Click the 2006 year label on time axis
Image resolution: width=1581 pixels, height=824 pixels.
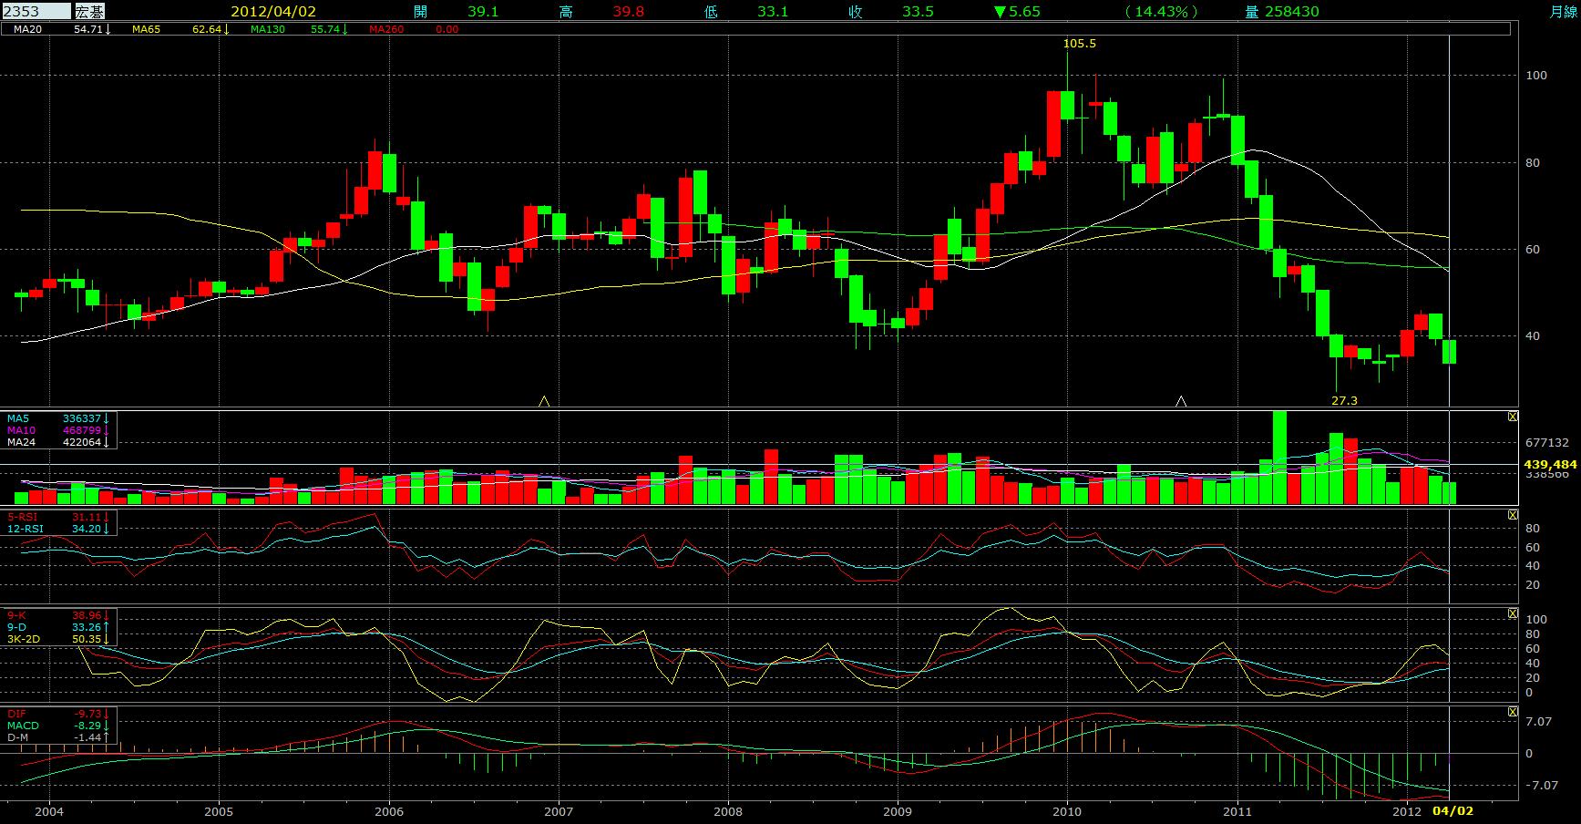pyautogui.click(x=389, y=810)
